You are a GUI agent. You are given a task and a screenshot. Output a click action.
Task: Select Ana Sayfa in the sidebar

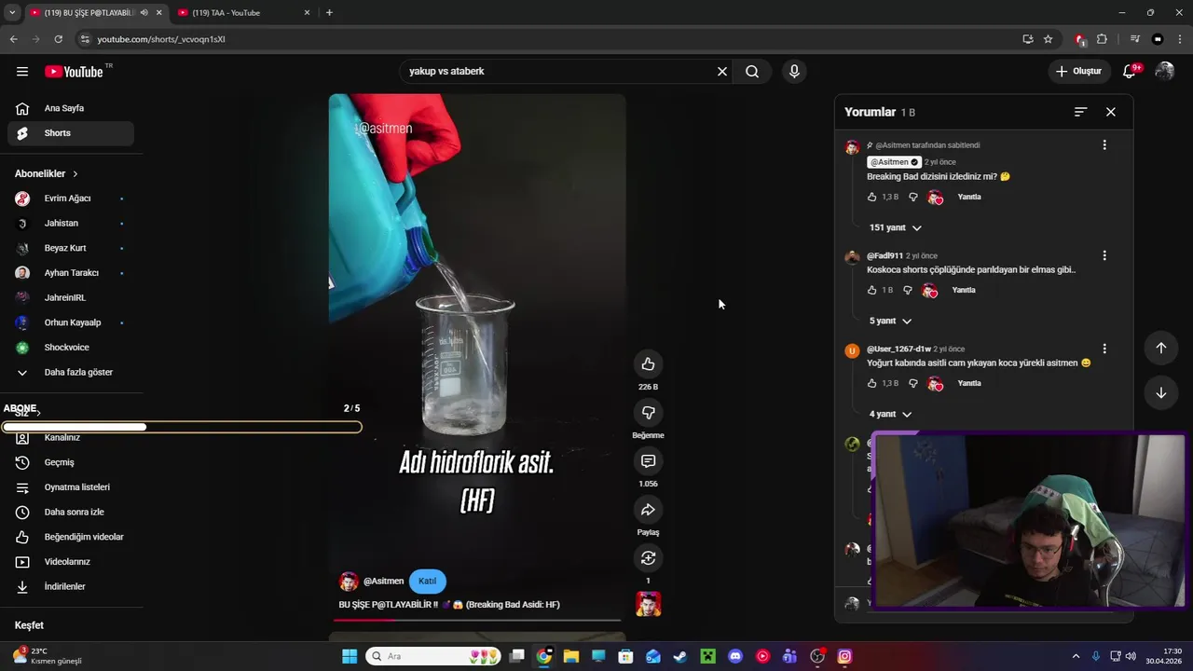tap(71, 108)
